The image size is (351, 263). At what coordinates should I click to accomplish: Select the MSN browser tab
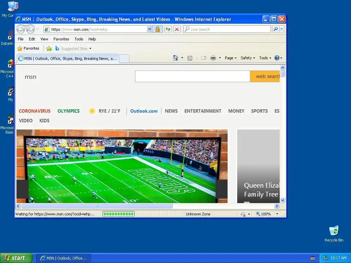[x=68, y=59]
